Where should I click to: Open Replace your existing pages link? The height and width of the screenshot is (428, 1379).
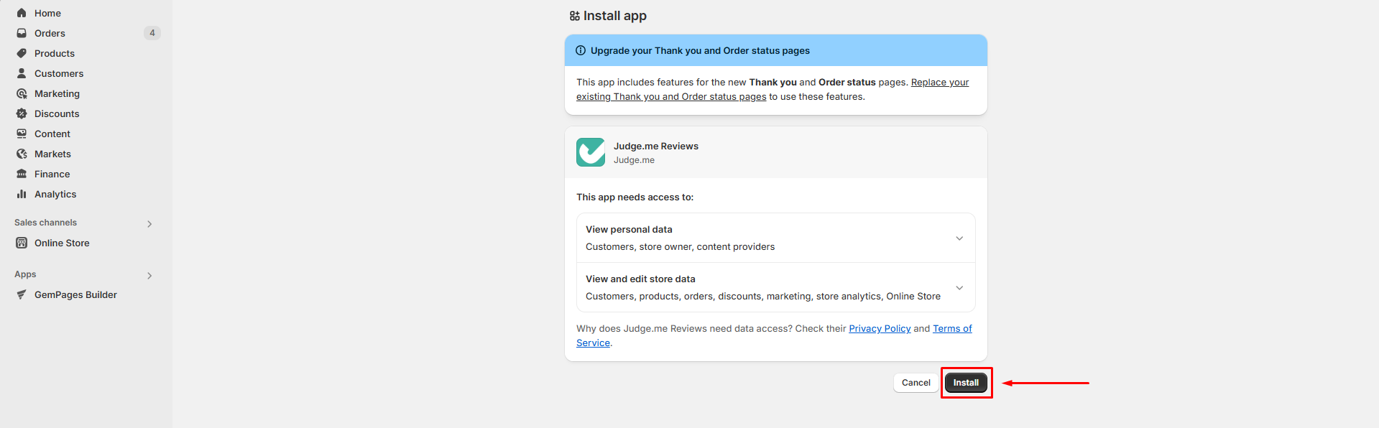pos(939,83)
